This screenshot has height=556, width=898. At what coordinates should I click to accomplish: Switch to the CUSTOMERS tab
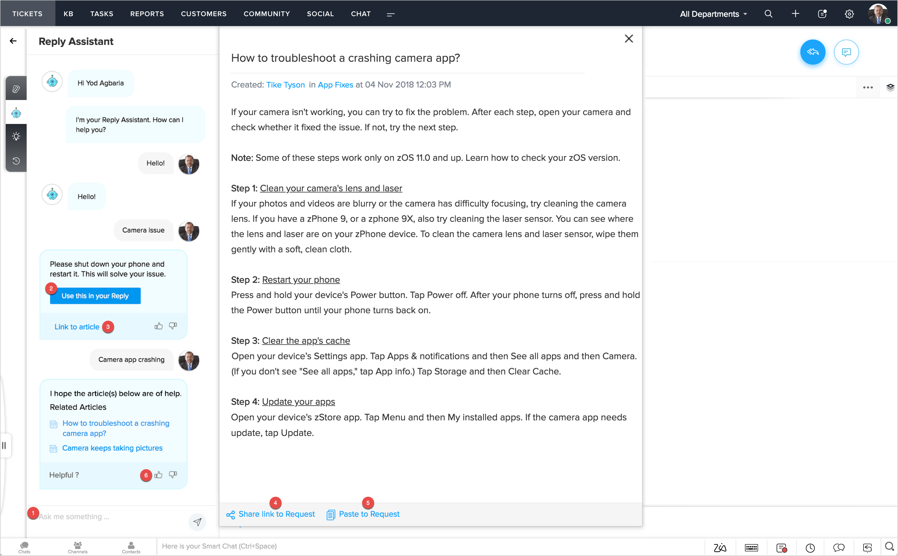(x=203, y=14)
